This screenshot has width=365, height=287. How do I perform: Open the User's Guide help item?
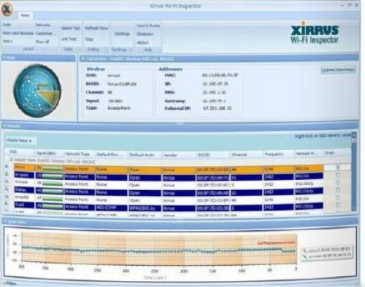(x=148, y=25)
